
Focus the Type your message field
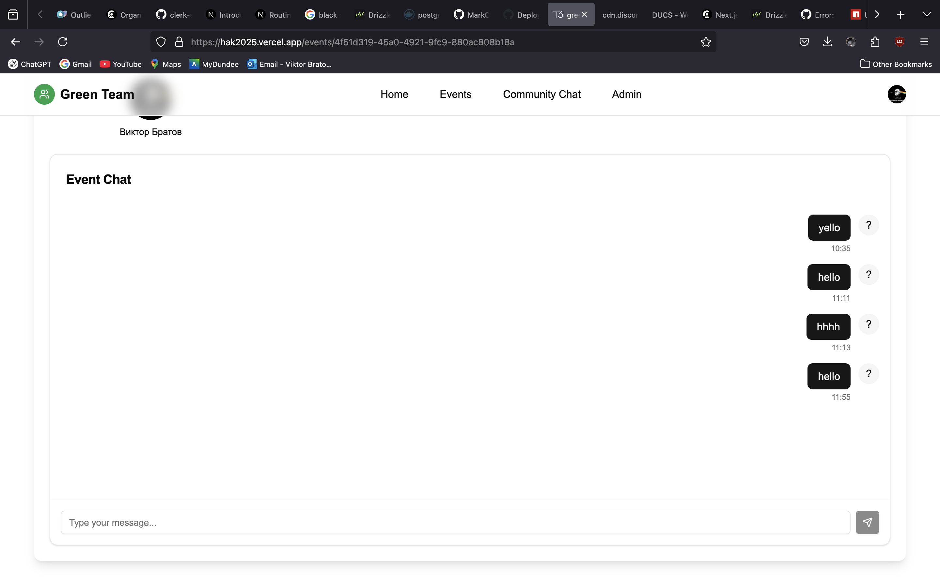click(455, 522)
